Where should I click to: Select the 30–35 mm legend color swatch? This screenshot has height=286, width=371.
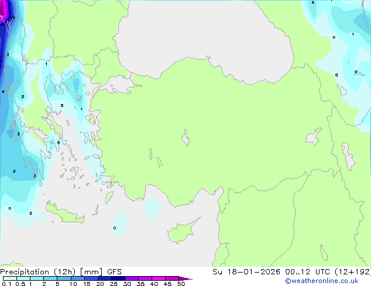(131, 278)
